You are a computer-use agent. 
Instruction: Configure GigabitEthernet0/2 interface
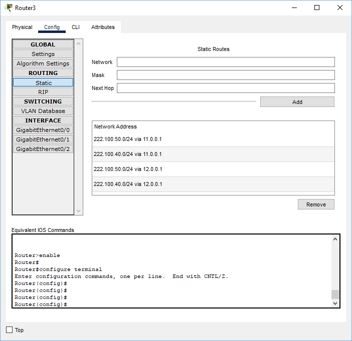click(x=43, y=149)
